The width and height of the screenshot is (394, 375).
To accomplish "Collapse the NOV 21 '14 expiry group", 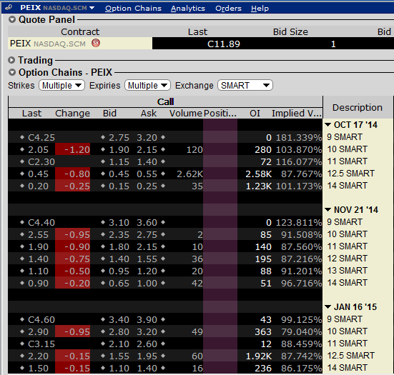I will click(x=327, y=209).
